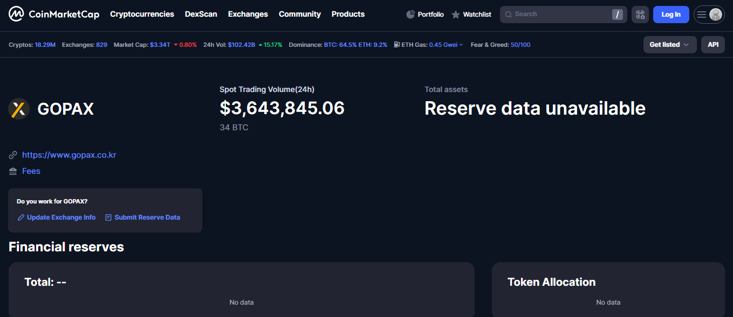Open the Watchlist star icon
Image resolution: width=733 pixels, height=317 pixels.
pos(456,15)
